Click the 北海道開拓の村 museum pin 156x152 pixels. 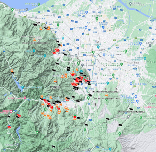[145, 58]
